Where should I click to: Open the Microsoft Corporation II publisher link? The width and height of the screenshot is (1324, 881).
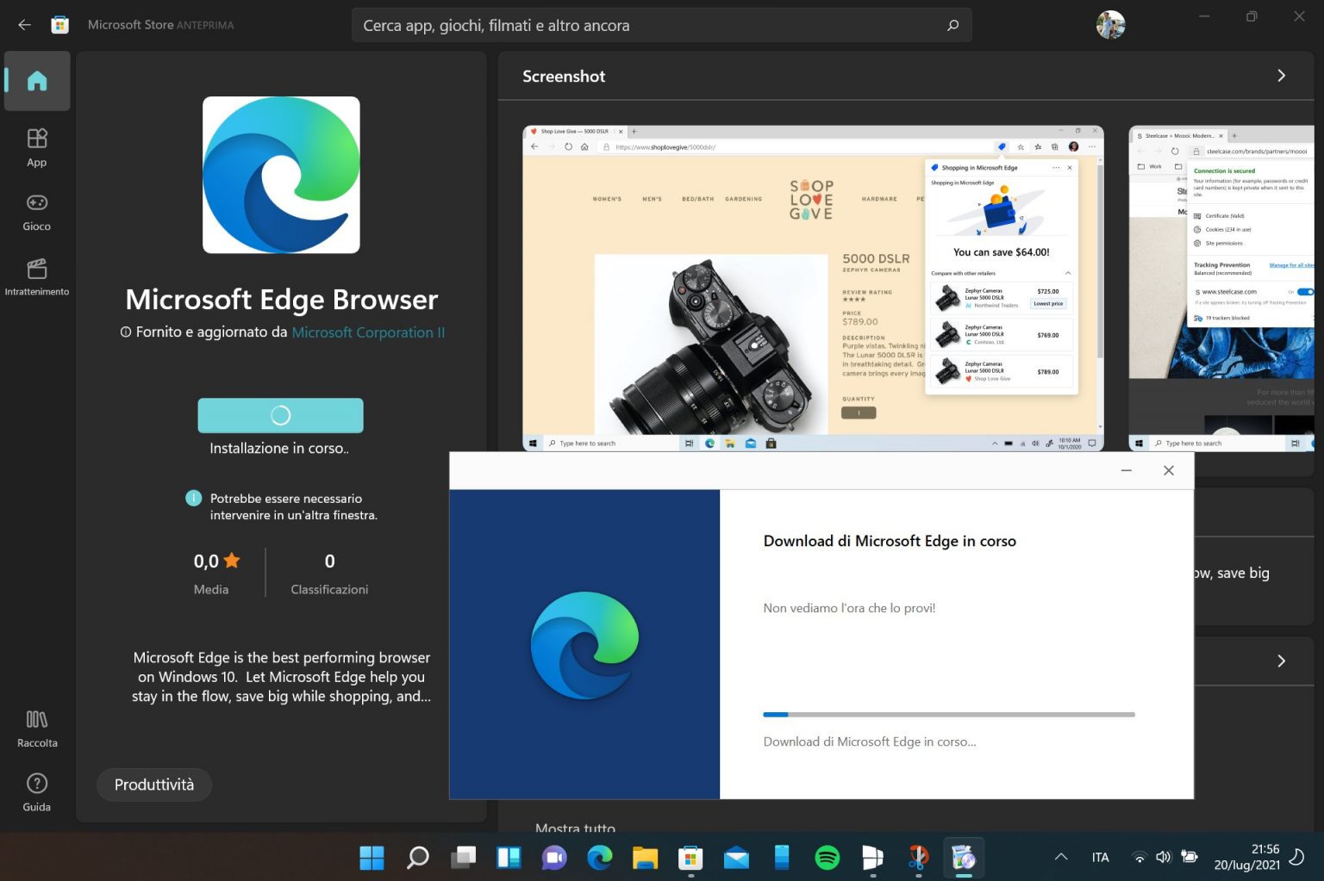tap(368, 332)
